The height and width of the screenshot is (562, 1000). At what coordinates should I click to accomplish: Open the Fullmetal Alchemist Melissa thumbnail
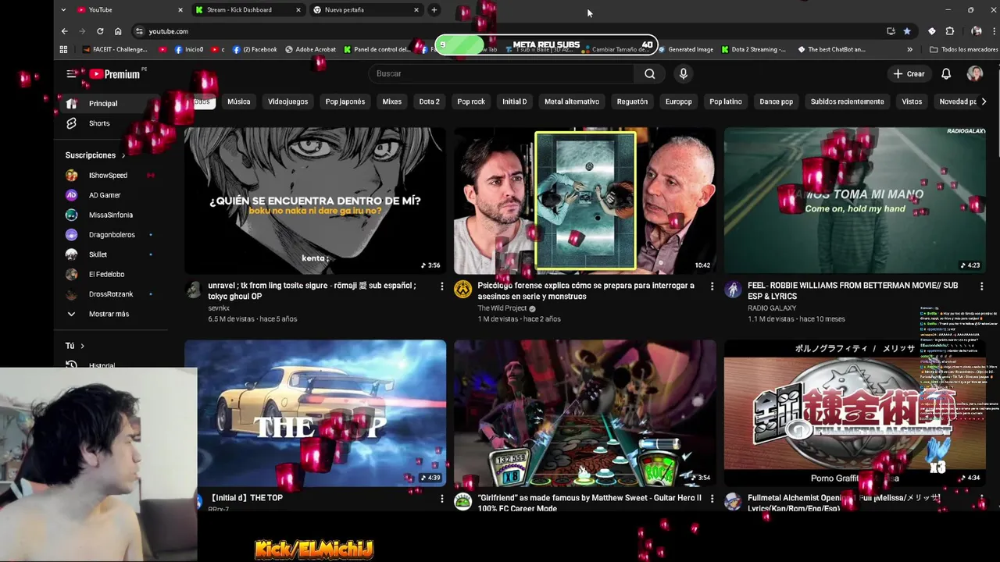tap(855, 413)
